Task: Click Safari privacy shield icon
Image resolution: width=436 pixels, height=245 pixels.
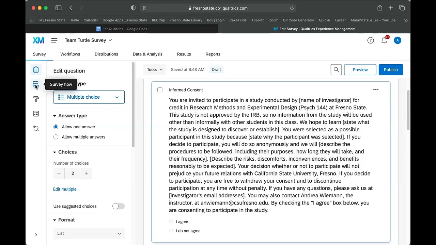Action: [133, 8]
